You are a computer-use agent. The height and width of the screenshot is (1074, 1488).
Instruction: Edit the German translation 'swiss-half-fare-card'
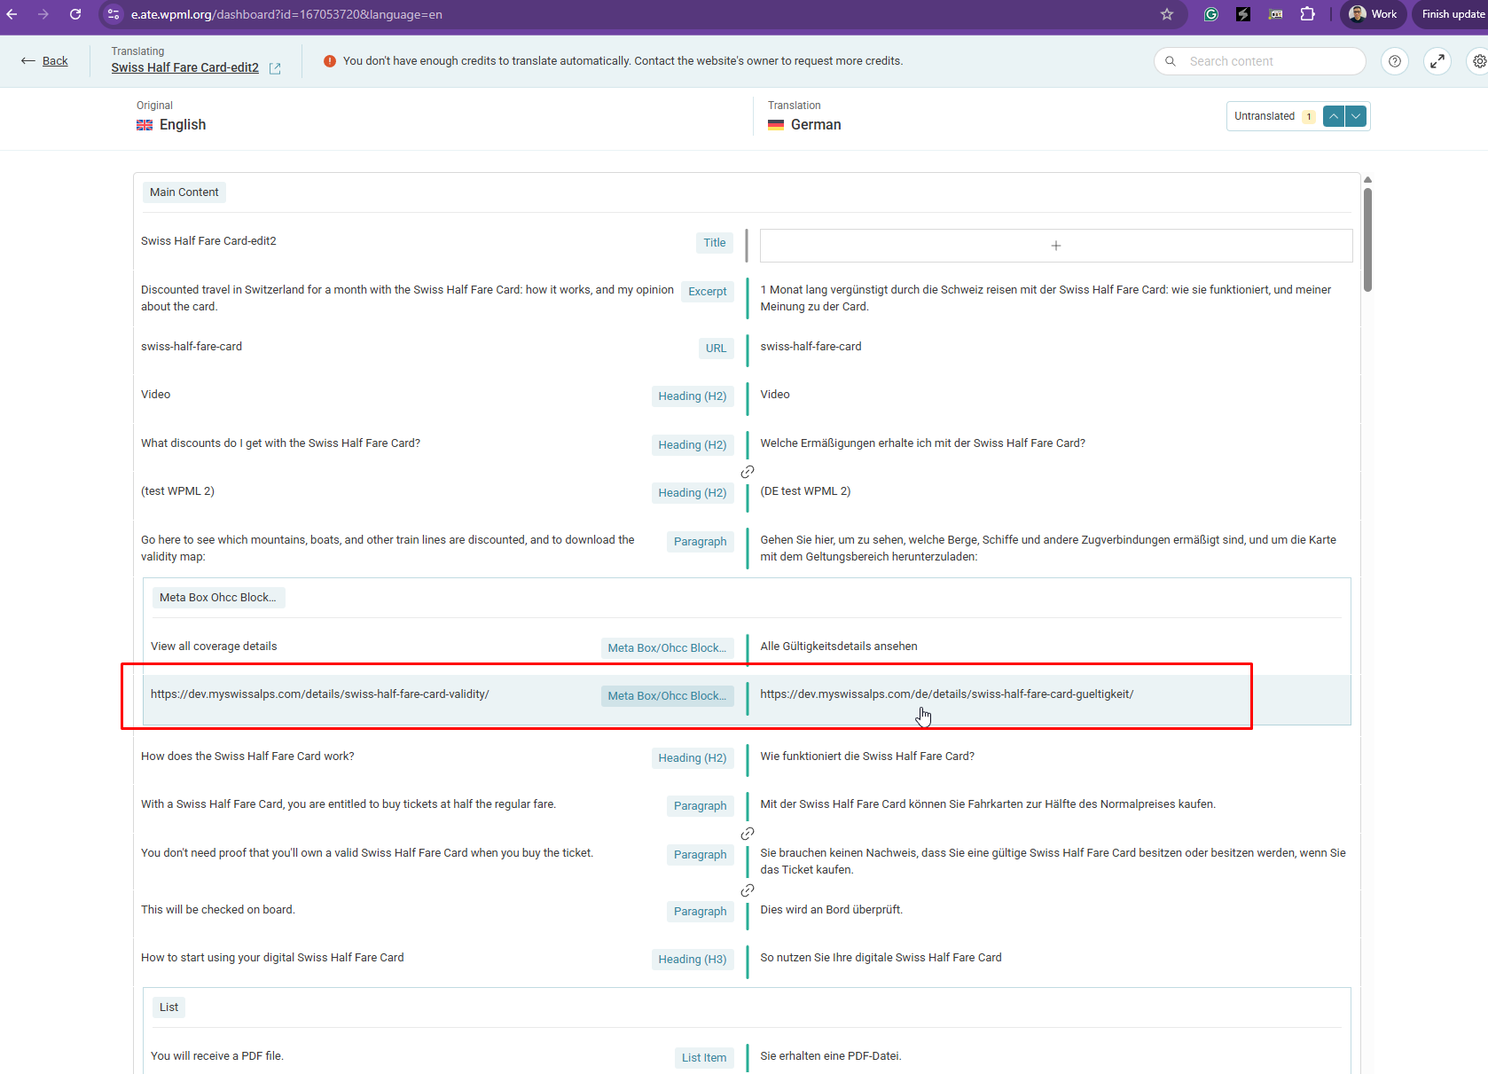(x=811, y=347)
